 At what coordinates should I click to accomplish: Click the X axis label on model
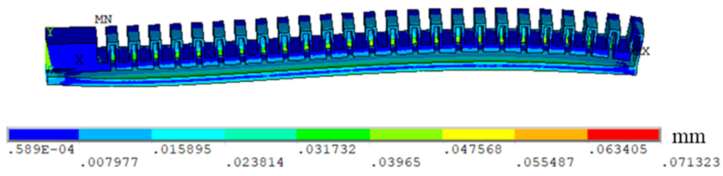click(80, 60)
